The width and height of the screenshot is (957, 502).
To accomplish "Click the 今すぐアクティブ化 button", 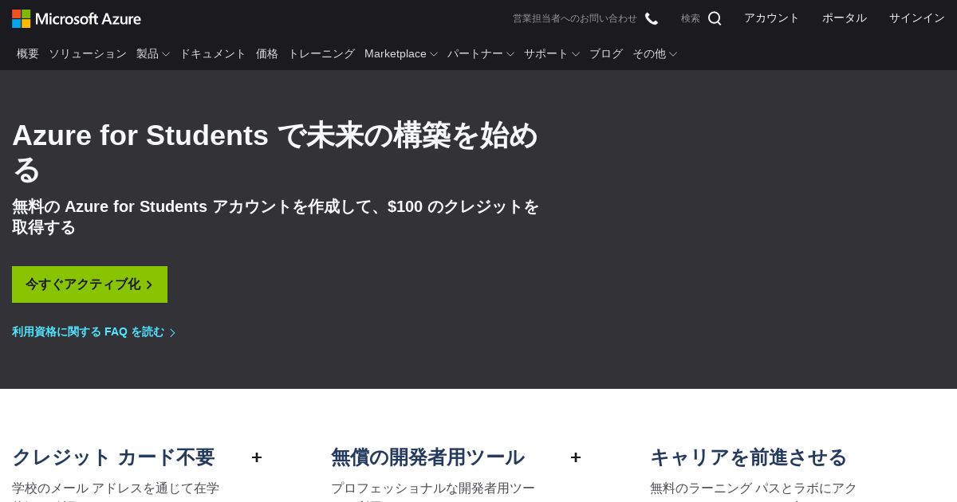I will click(x=89, y=284).
